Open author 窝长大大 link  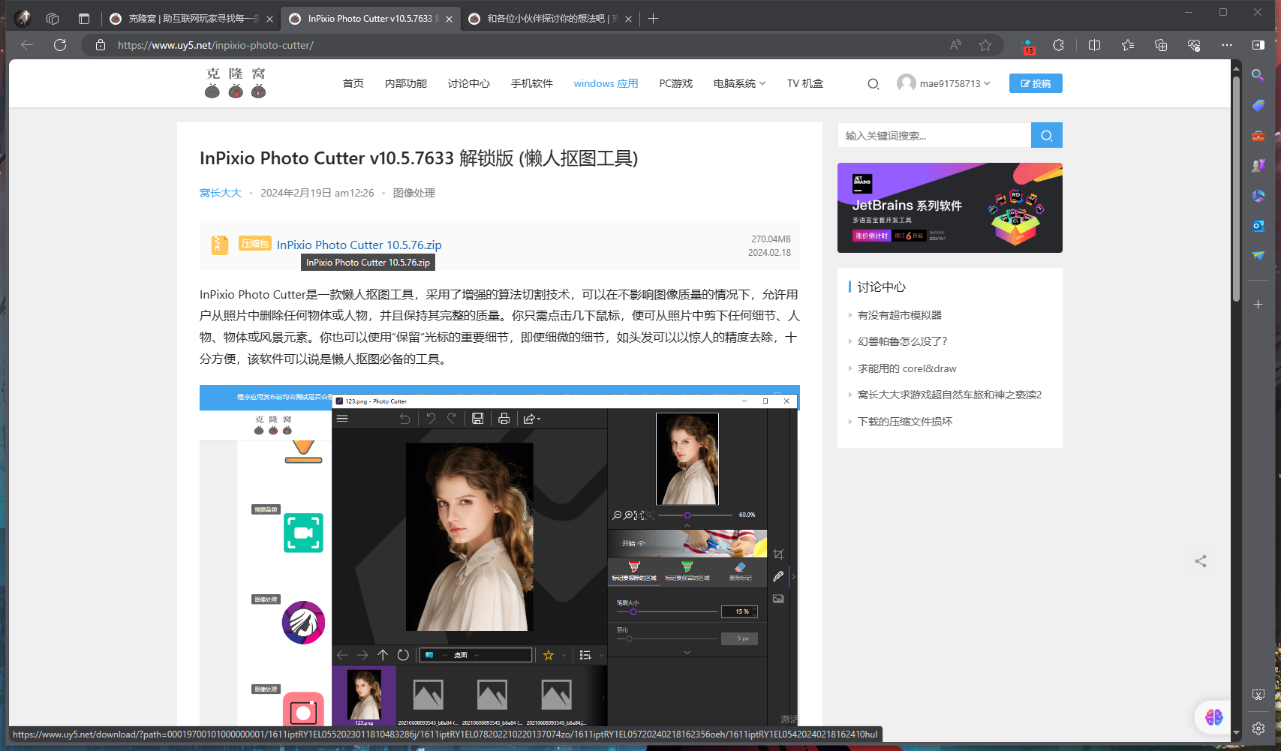tap(221, 193)
